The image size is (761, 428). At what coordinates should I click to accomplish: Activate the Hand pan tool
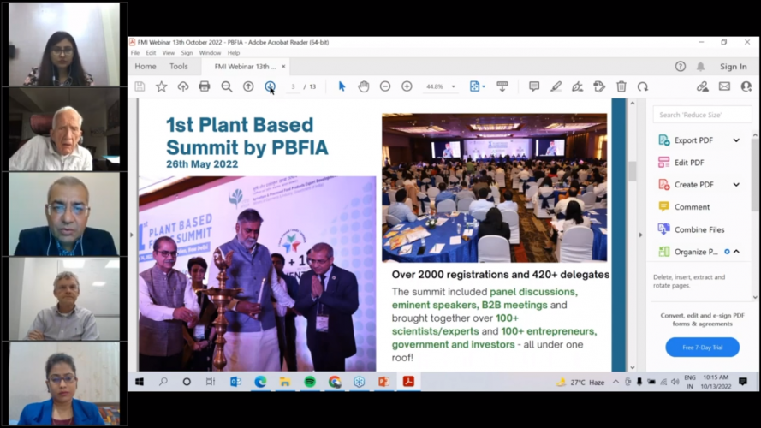(364, 86)
